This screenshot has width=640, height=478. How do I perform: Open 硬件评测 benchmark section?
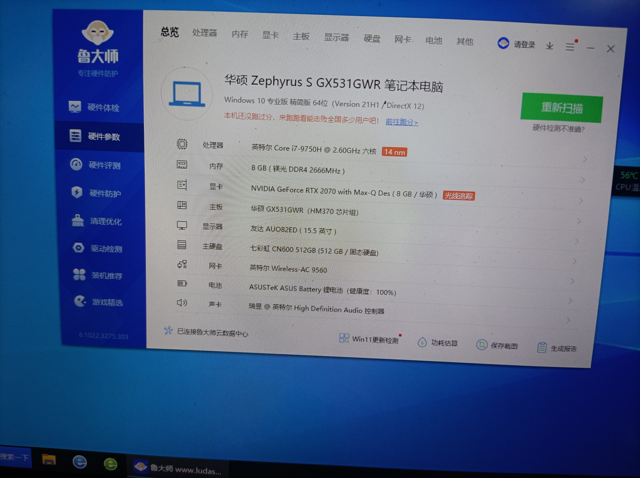(95, 165)
